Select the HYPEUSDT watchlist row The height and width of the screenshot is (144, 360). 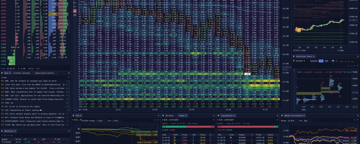pyautogui.click(x=35, y=142)
